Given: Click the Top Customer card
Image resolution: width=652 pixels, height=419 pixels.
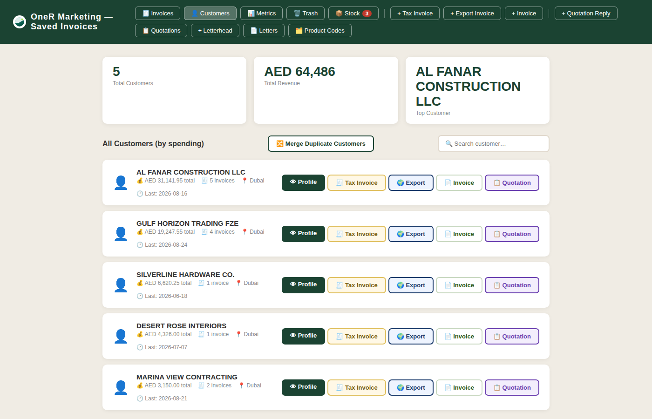Looking at the screenshot, I should tap(477, 90).
